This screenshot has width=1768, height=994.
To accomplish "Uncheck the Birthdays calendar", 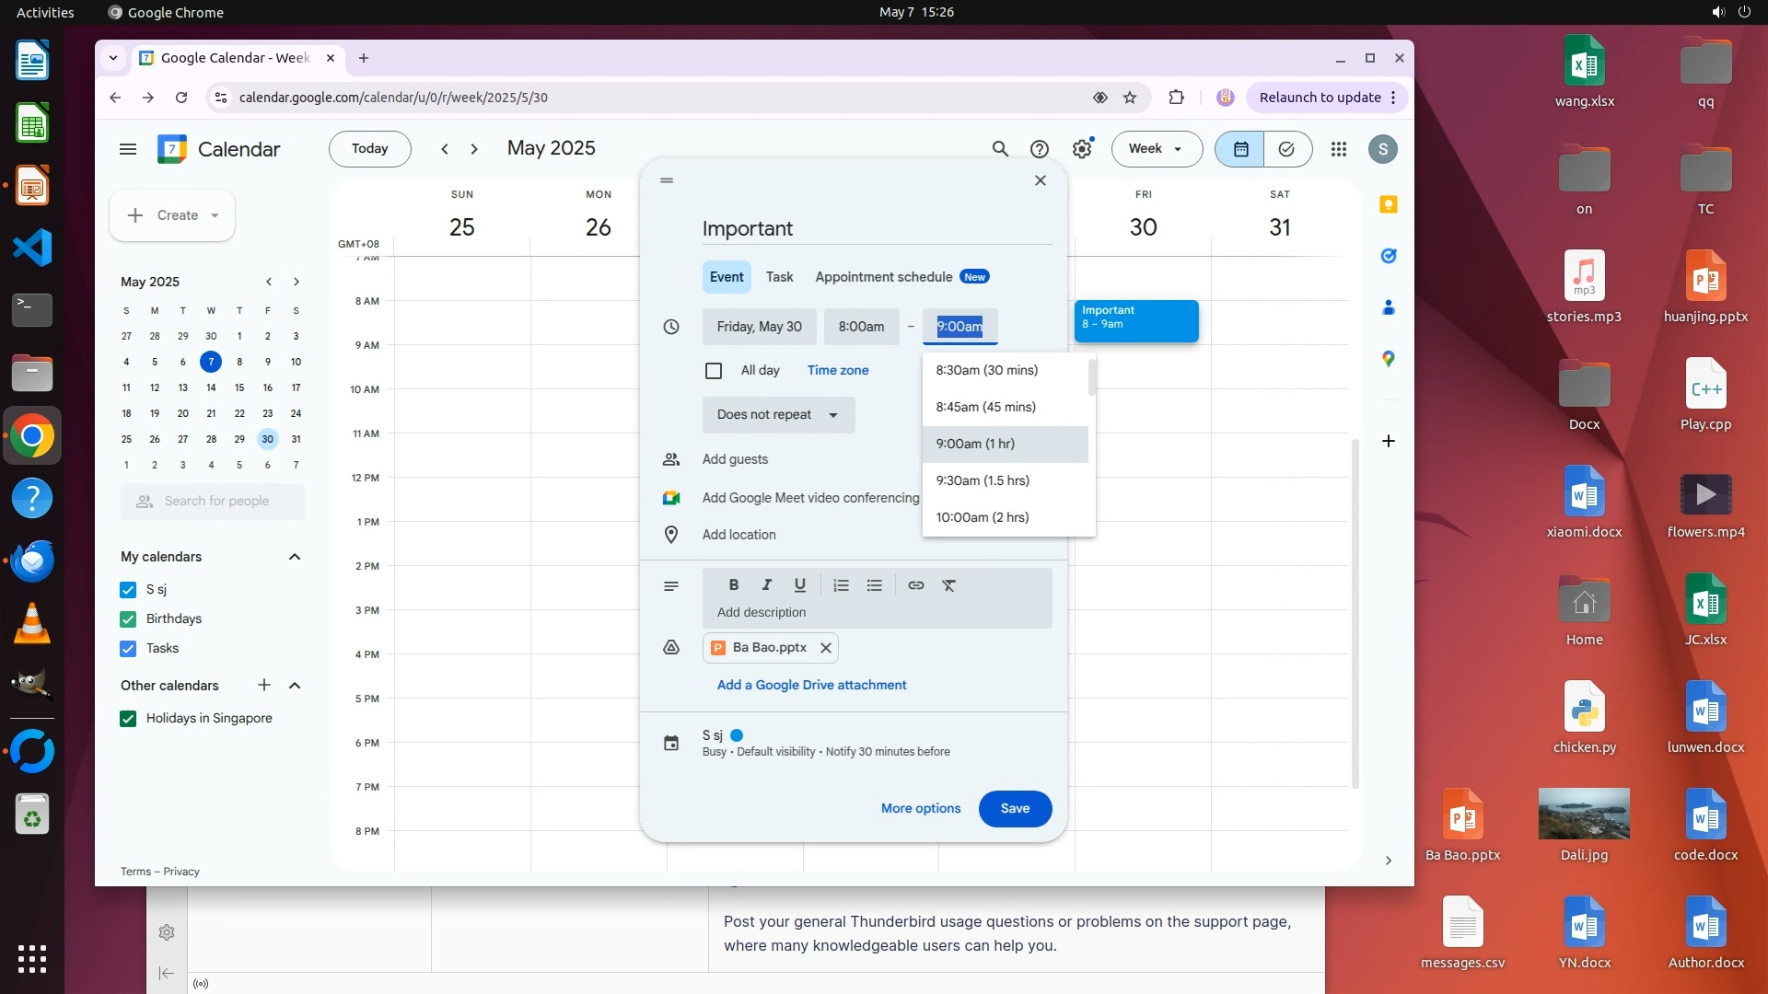I will [x=128, y=618].
